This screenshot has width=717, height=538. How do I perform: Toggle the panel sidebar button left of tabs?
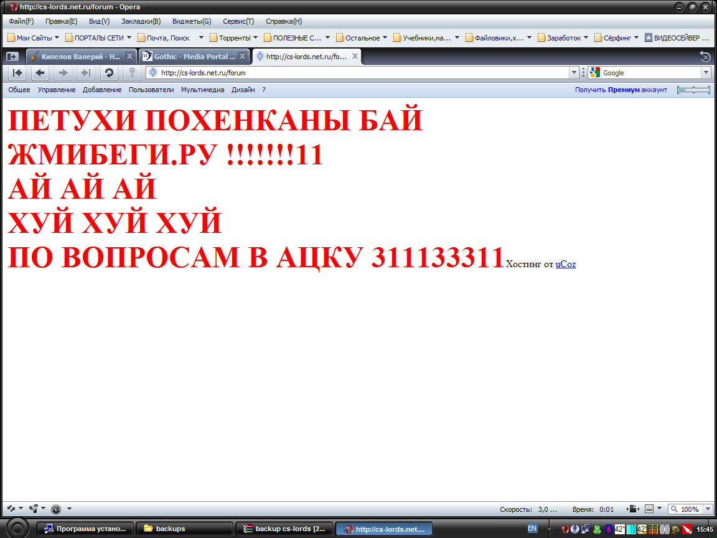click(12, 57)
